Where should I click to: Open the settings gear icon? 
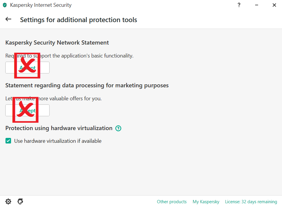tap(8, 201)
